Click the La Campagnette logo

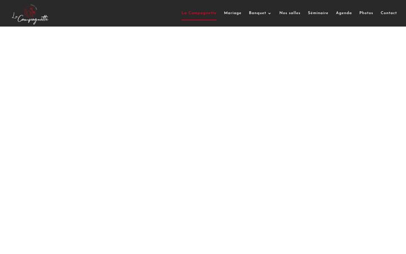(x=30, y=14)
